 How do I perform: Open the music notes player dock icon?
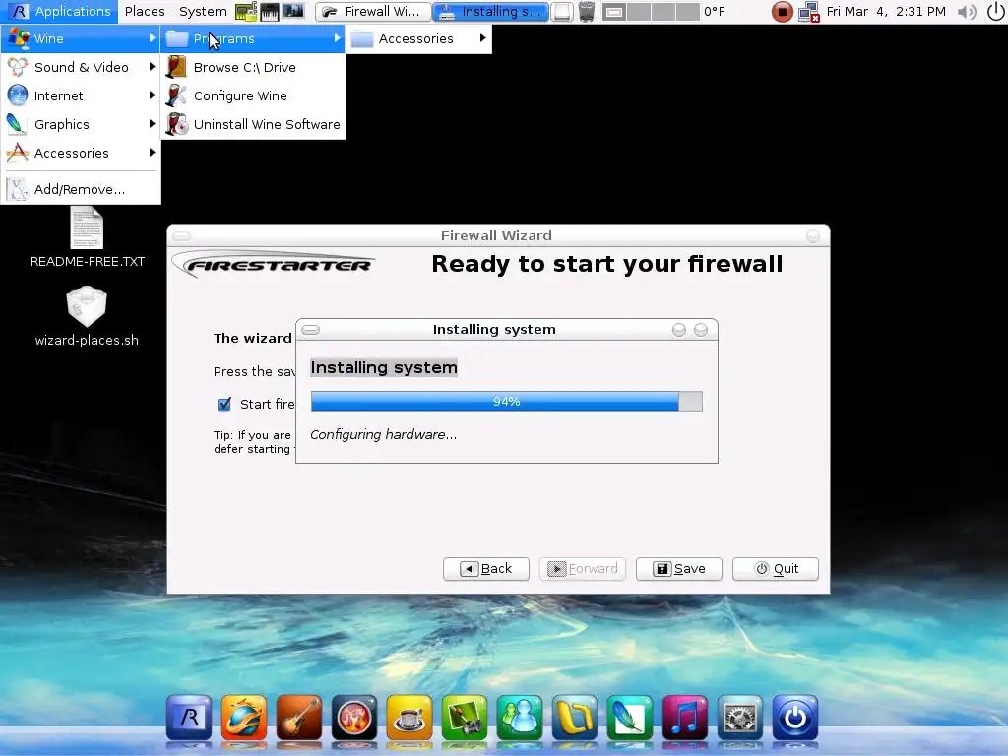click(x=685, y=717)
